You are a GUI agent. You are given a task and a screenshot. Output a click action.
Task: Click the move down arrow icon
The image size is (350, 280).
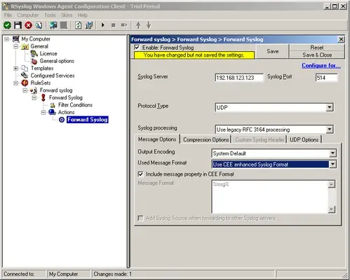coord(149,25)
